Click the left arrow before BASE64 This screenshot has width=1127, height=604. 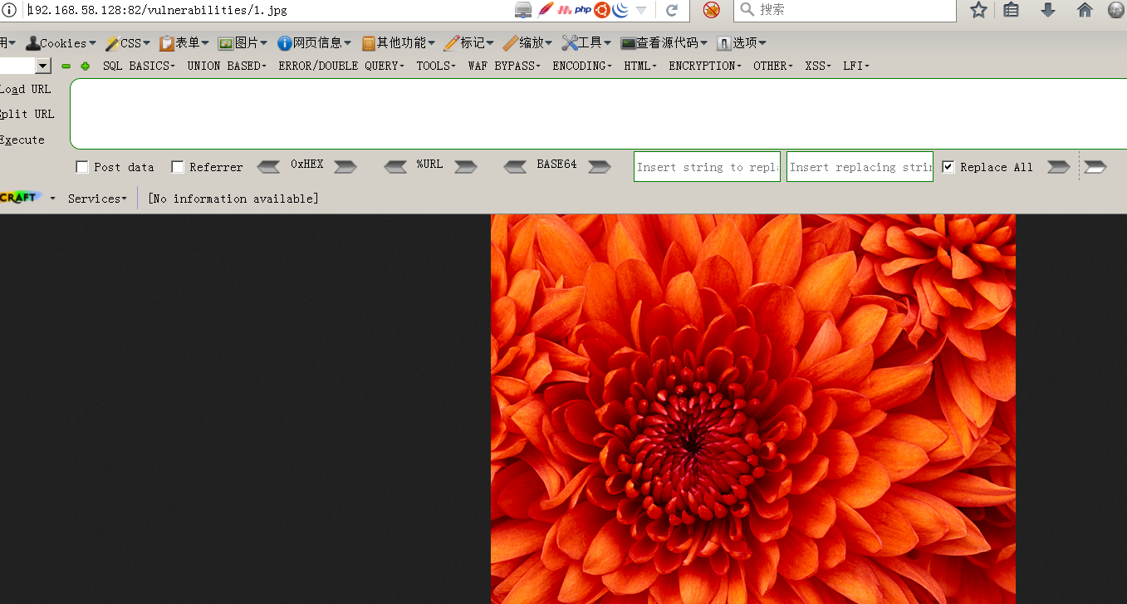point(515,167)
